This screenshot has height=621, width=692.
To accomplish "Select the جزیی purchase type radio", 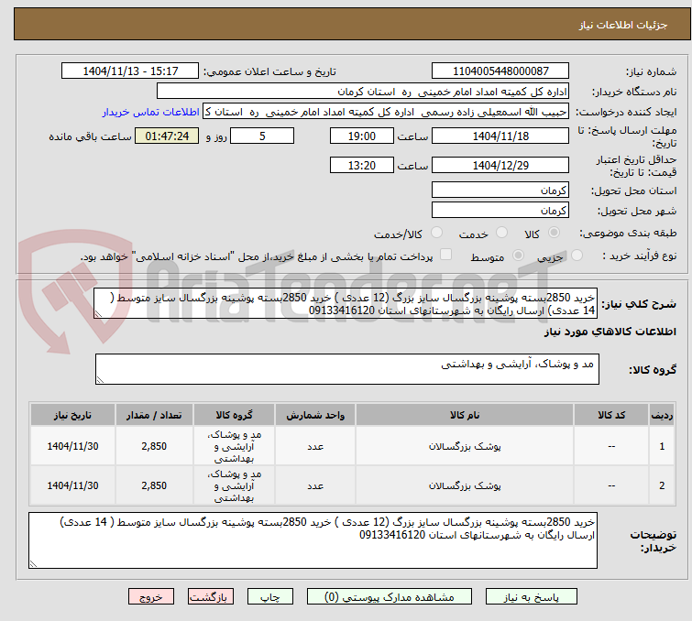I will (x=577, y=255).
